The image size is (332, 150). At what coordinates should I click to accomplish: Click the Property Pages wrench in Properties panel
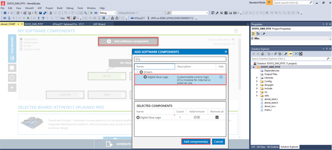point(264,34)
